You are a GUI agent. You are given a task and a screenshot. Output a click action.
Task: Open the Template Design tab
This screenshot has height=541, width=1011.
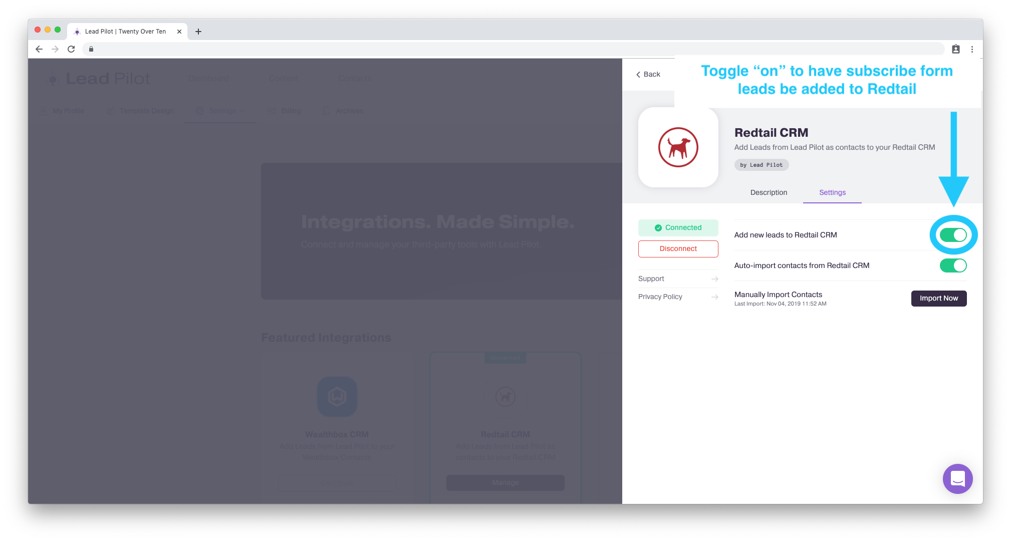(x=140, y=111)
